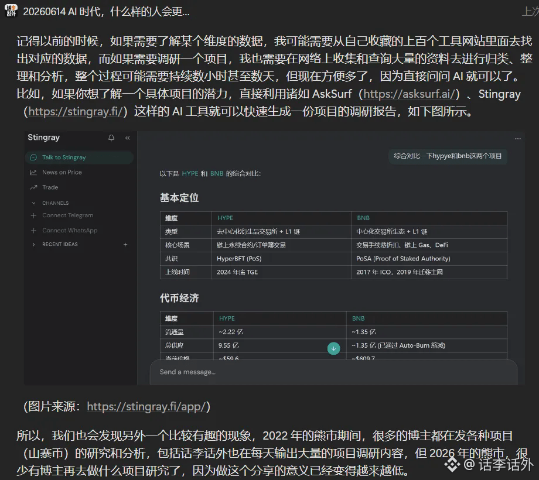This screenshot has width=539, height=480.
Task: Click the green HYPE link in intro
Action: point(190,174)
